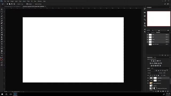Click the Select and Mask button
The image size is (171, 96).
38,4
